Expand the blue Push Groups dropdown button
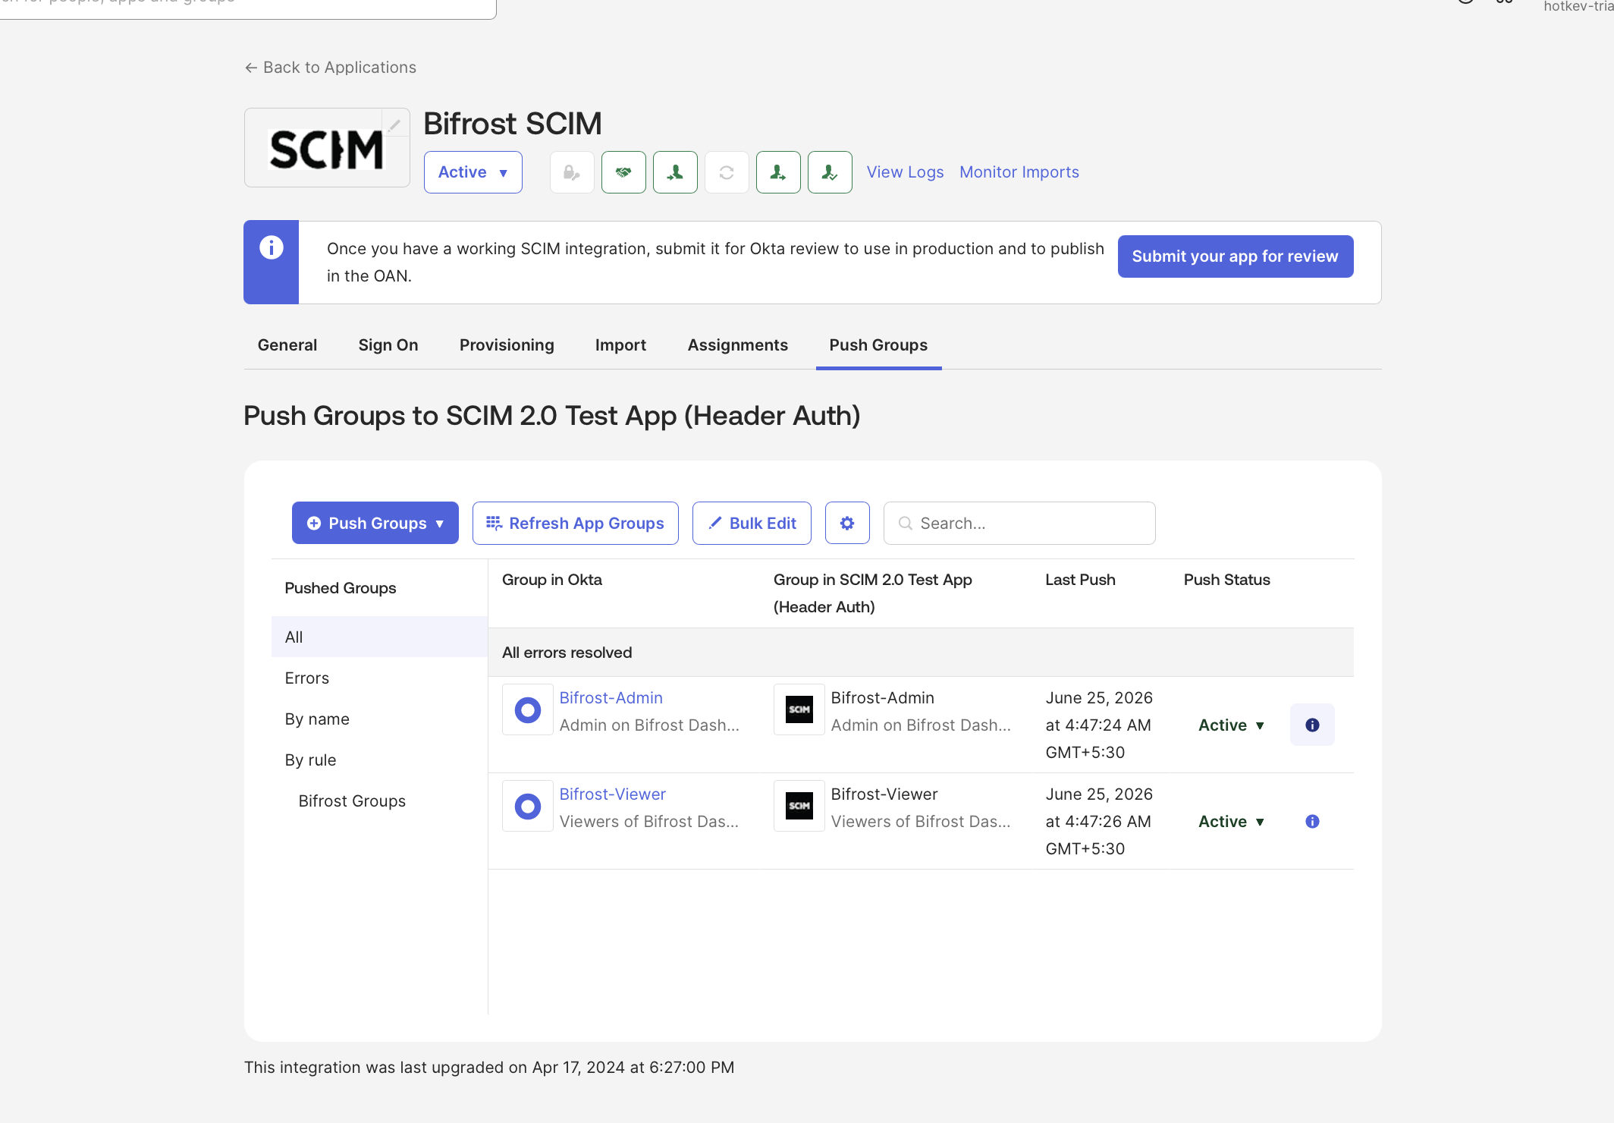 coord(375,523)
